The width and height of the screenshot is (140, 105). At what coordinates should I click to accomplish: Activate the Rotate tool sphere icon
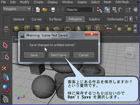(5, 88)
